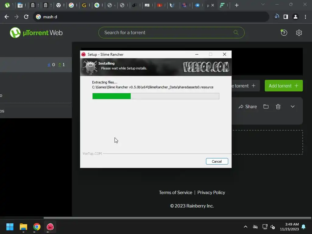Click Slime Rancher setup title icon

83,55
